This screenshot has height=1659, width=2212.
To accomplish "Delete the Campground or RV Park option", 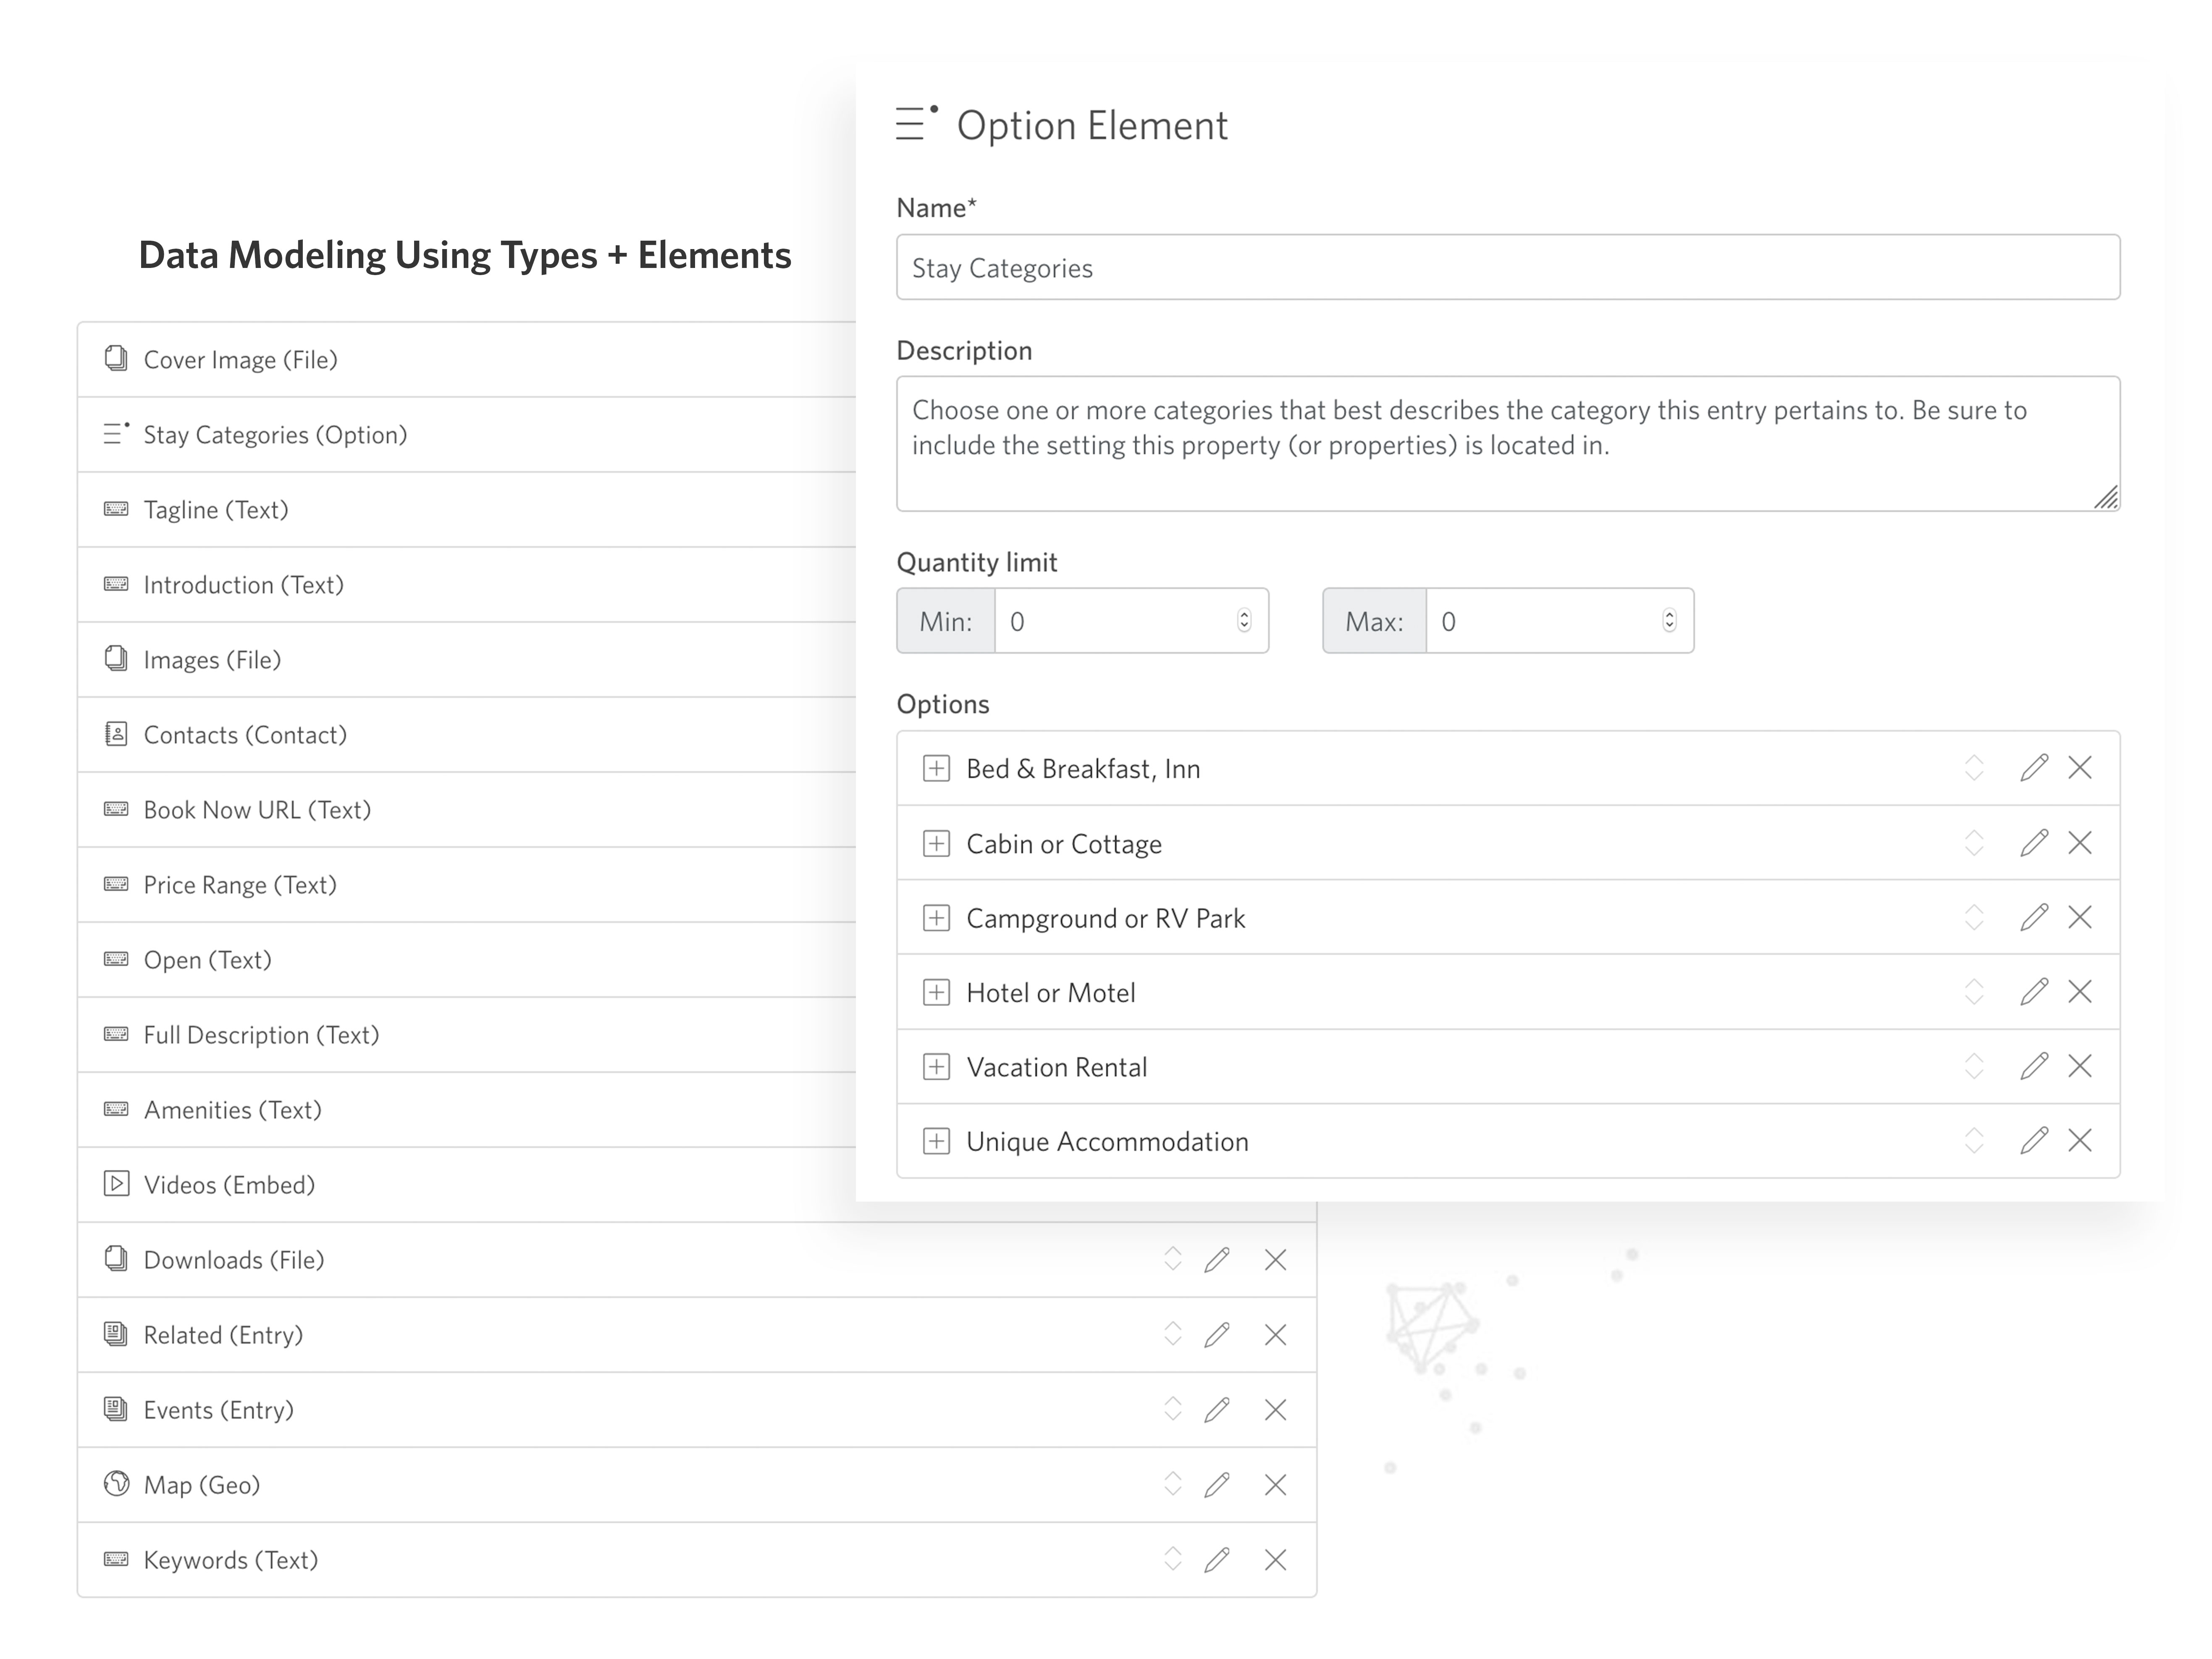I will coord(2080,917).
